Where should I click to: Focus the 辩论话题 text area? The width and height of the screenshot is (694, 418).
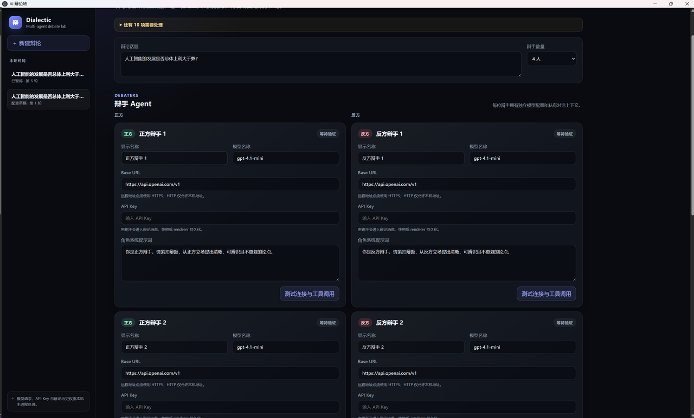point(321,64)
